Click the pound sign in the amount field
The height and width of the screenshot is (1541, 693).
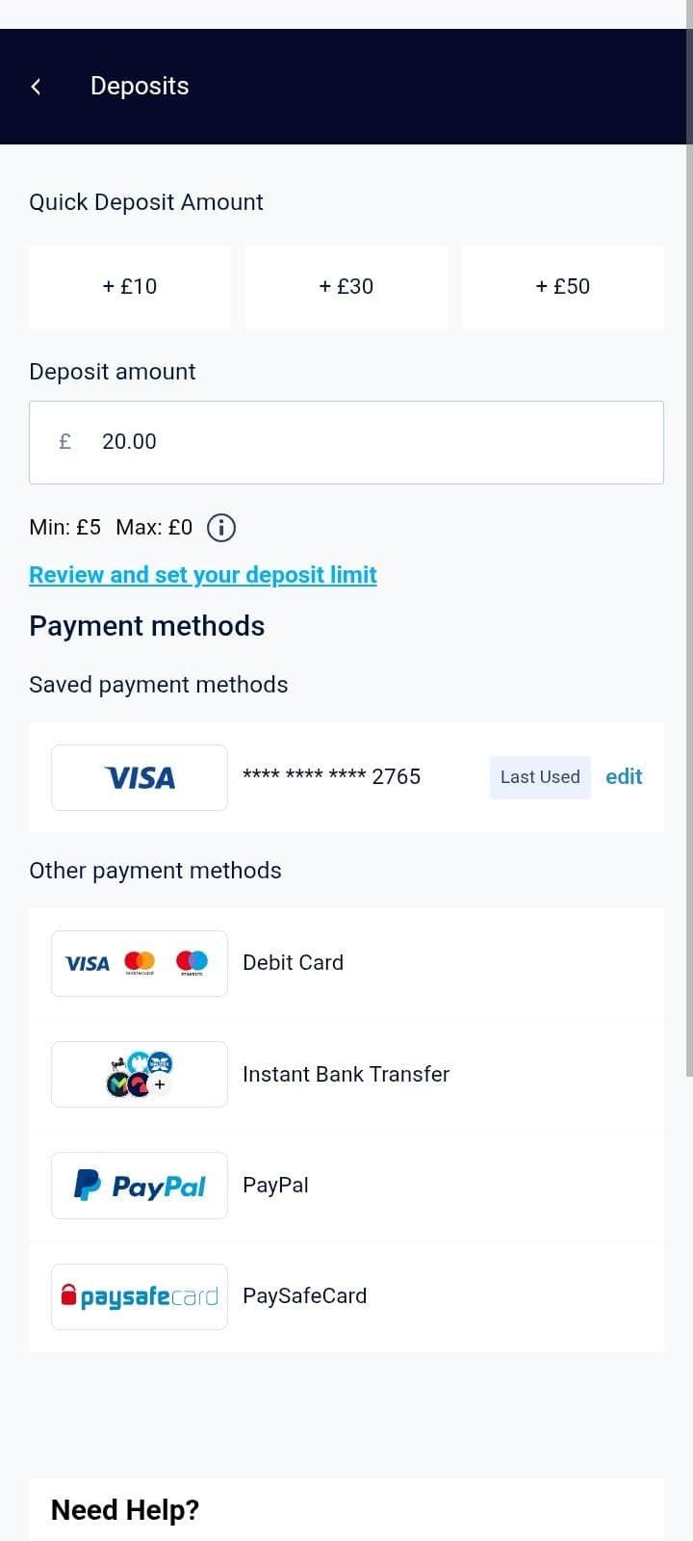(64, 441)
